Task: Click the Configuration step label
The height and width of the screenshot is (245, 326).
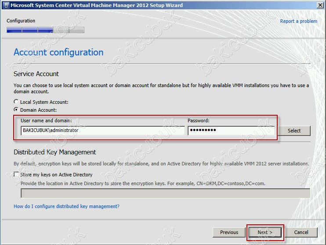Action: tap(21, 21)
